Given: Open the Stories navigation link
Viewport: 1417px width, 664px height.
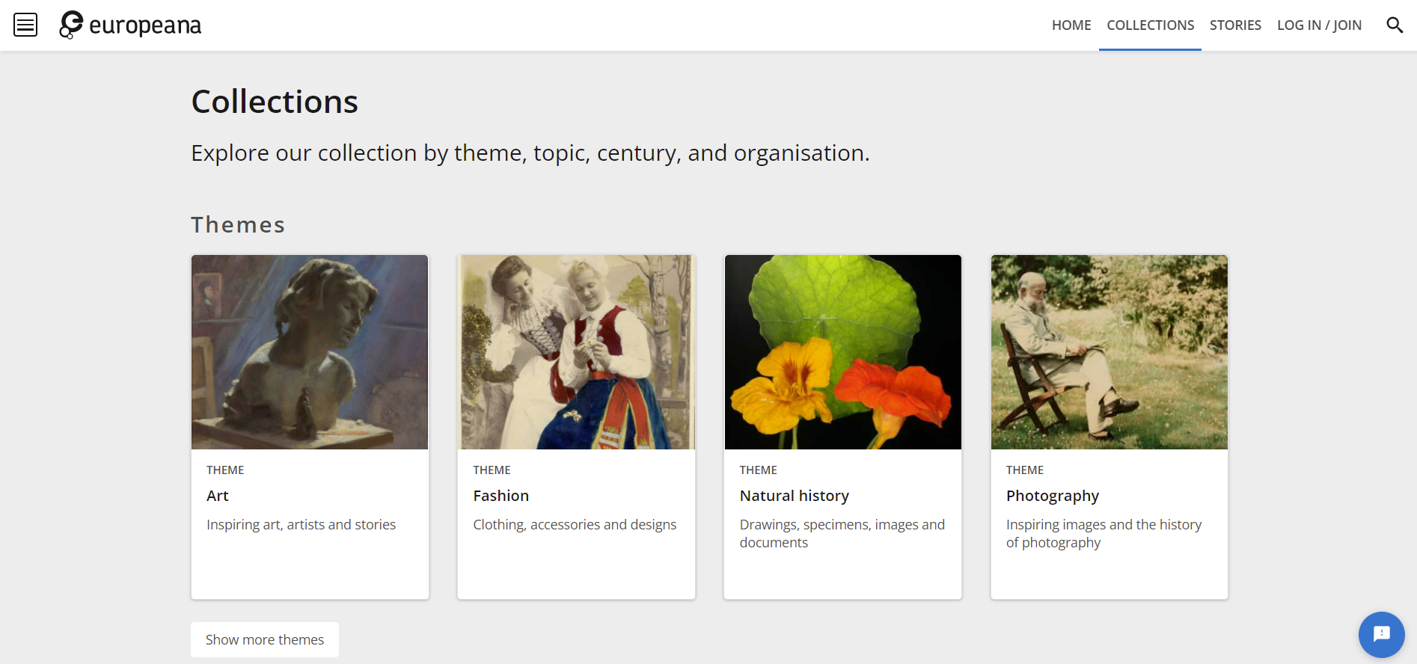Looking at the screenshot, I should point(1235,25).
